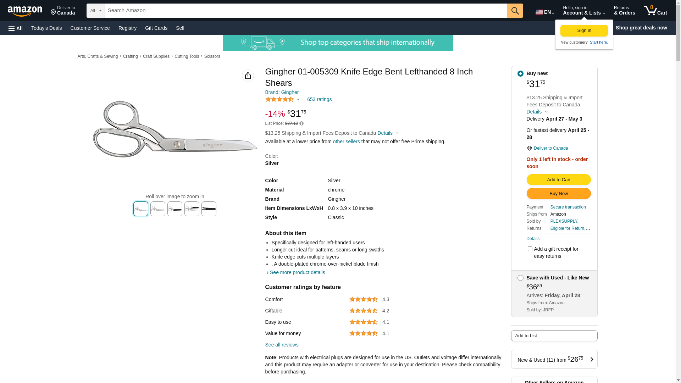This screenshot has height=383, width=681.
Task: Open the other sellers link
Action: point(346,141)
